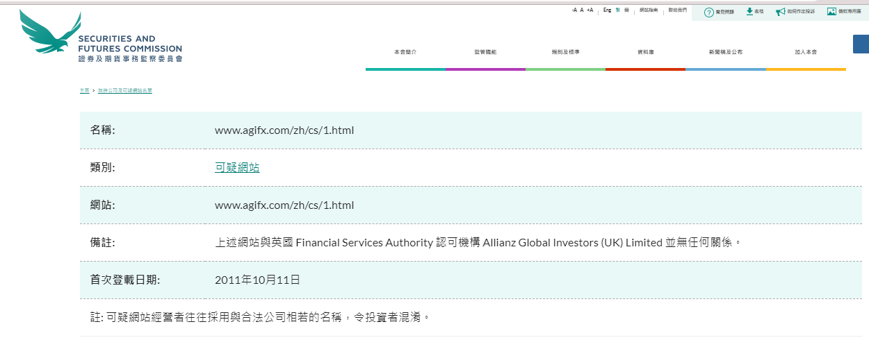Expand the 新聞稿及公布 navigation menu
The width and height of the screenshot is (869, 356).
coord(725,52)
